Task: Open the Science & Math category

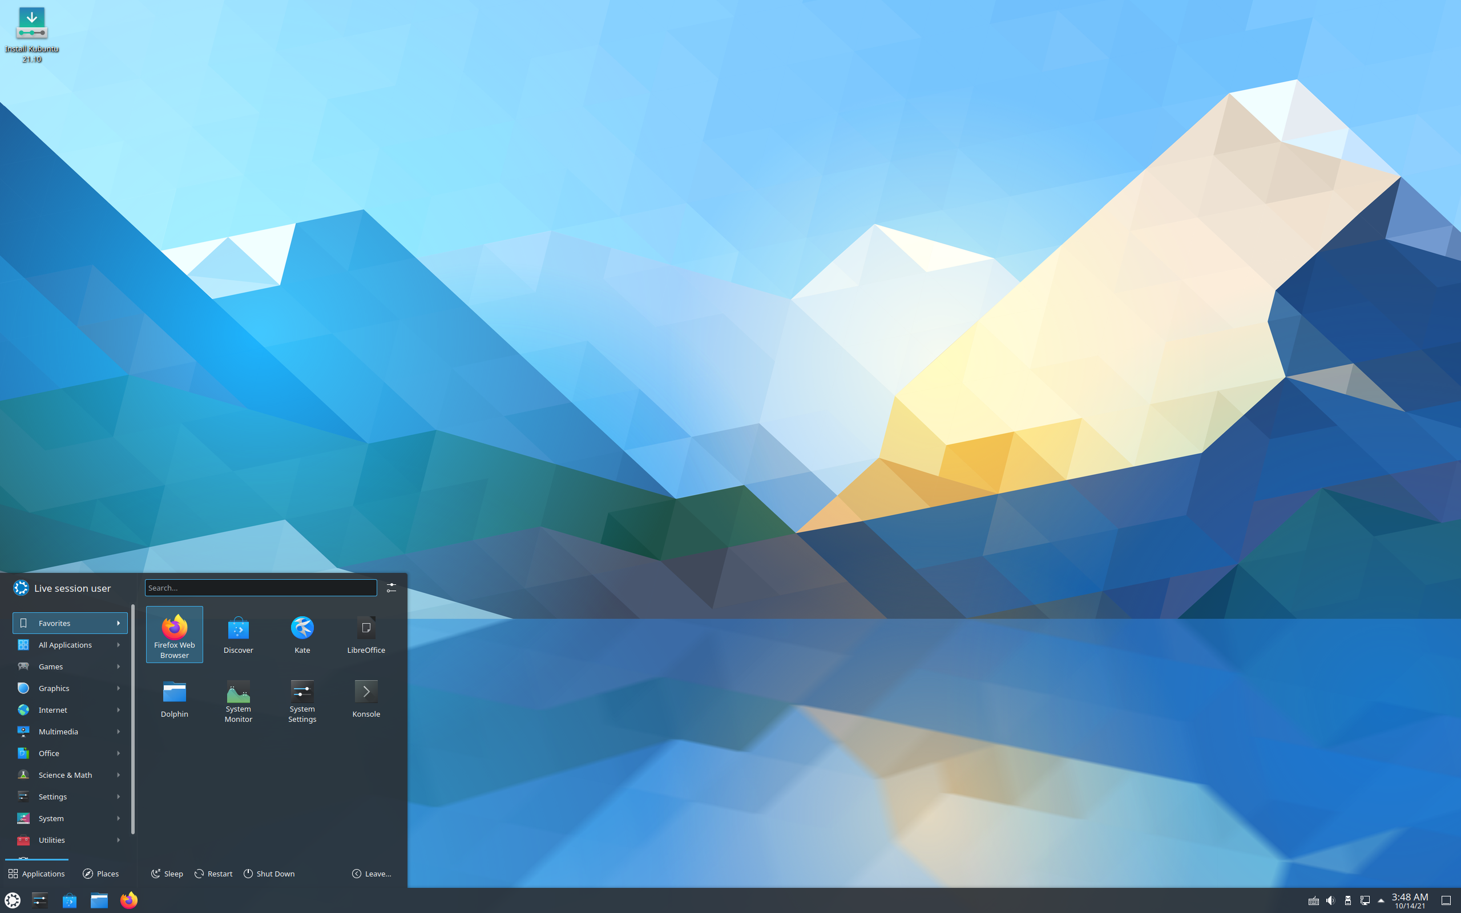Action: coord(70,775)
